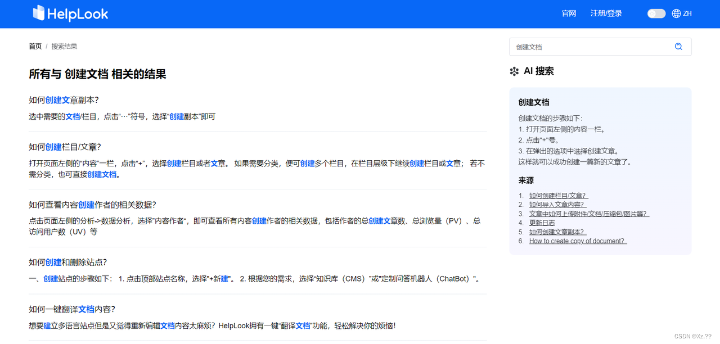
Task: Open 注册/登录 in the top navigation
Action: click(606, 13)
